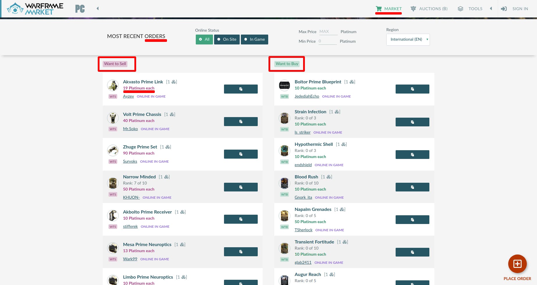Open the Region International (EN) dropdown

point(408,40)
